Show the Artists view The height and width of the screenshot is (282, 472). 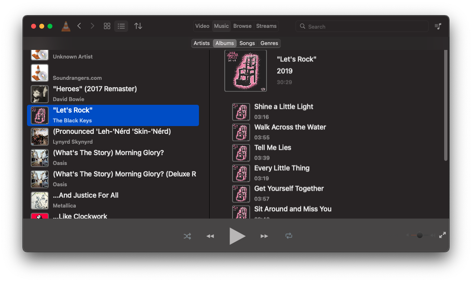tap(202, 43)
